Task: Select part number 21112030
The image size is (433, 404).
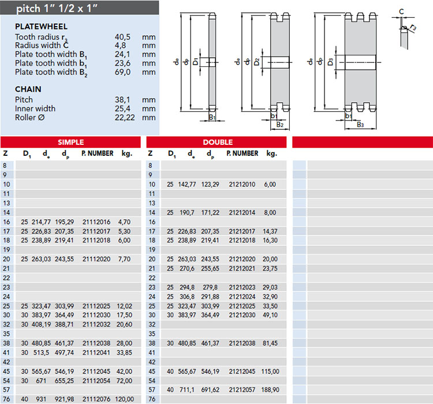Action: click(x=96, y=315)
